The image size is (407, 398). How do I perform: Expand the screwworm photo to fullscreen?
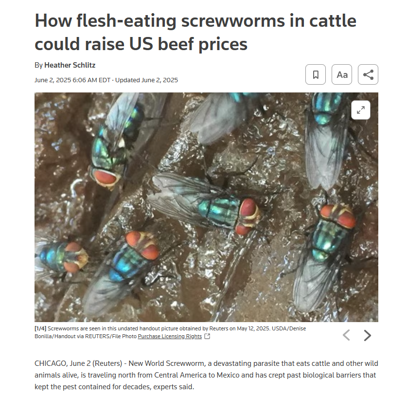(360, 110)
